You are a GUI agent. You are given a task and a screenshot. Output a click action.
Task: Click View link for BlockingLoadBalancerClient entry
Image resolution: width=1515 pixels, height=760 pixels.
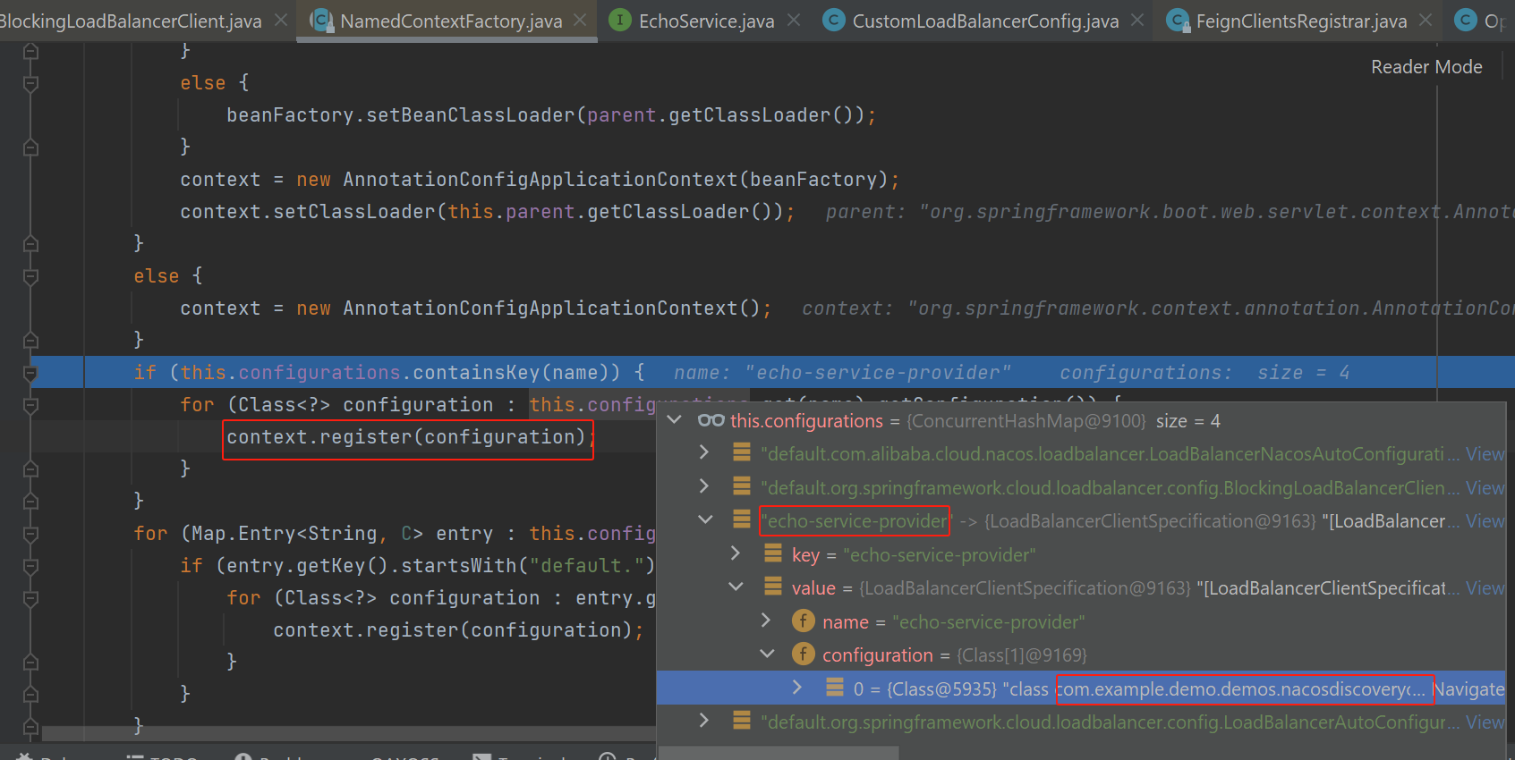point(1485,488)
